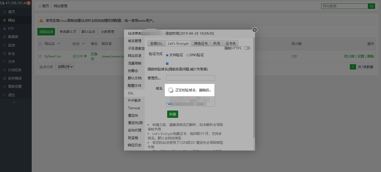This screenshot has width=381, height=172.
Task: Open 流量限制 in dialog menu
Action: point(135,63)
